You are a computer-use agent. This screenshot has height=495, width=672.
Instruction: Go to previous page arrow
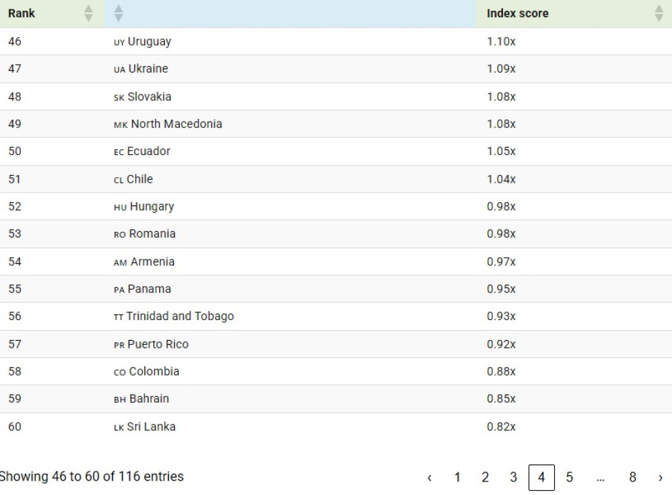pyautogui.click(x=429, y=478)
